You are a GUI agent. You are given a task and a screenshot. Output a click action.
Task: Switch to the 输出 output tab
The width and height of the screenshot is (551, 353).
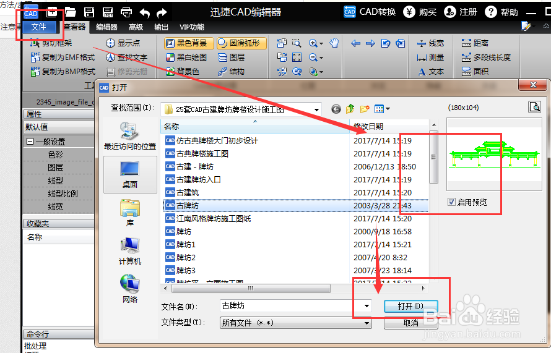click(161, 27)
